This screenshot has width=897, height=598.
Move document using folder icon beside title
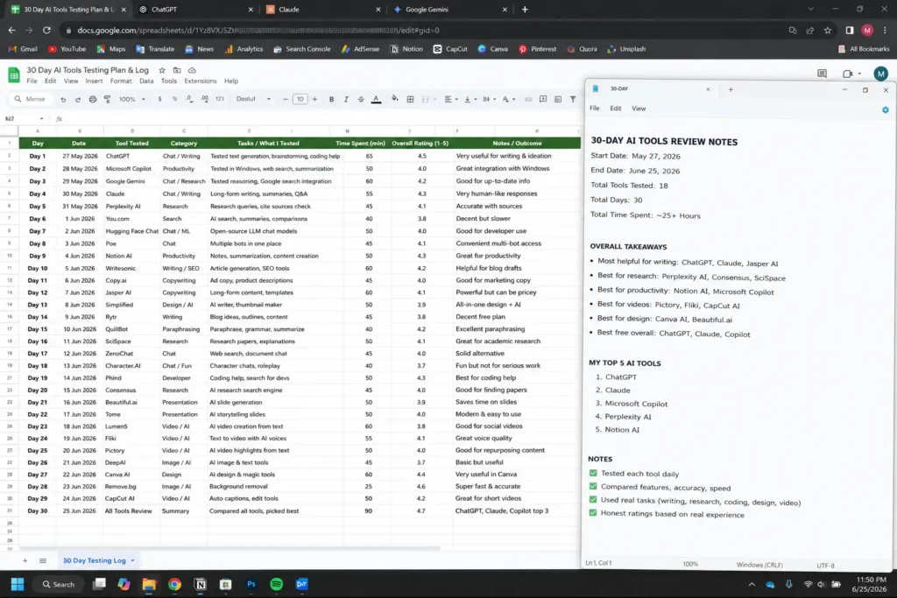[177, 70]
